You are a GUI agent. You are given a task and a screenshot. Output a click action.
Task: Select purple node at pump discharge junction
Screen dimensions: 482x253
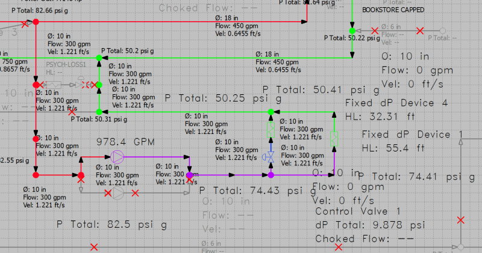[190, 175]
